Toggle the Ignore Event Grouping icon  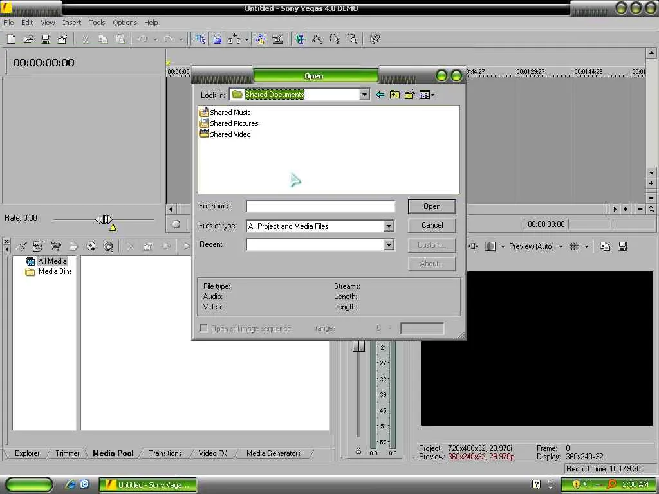click(277, 39)
